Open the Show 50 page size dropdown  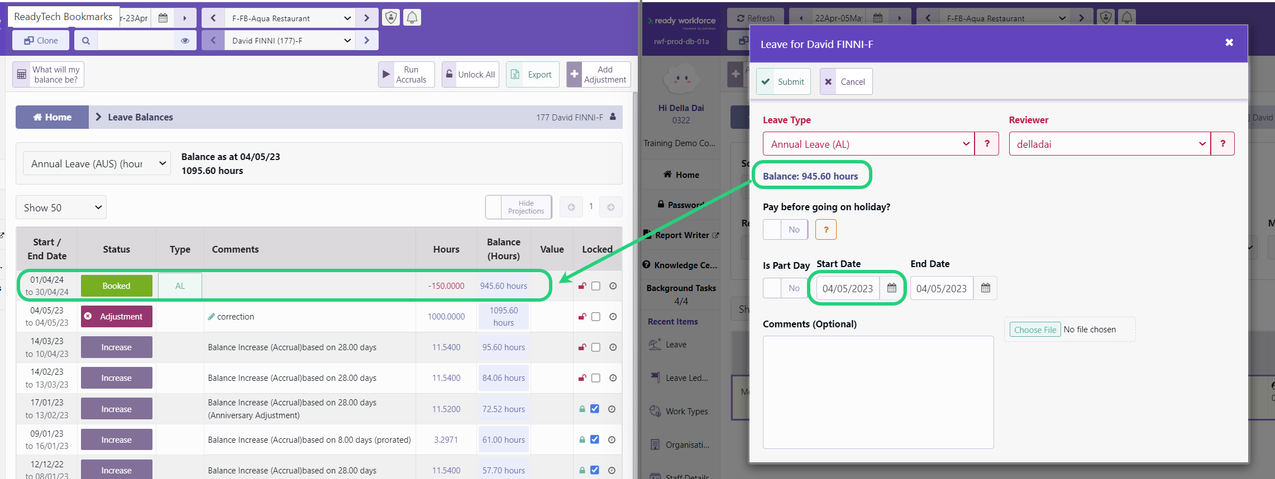coord(61,207)
